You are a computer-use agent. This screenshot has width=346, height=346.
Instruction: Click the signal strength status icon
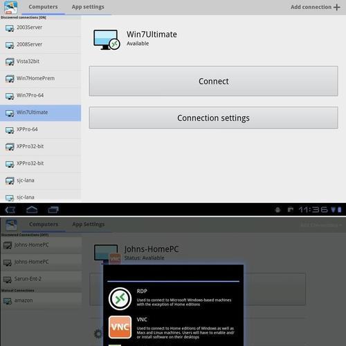[334, 209]
